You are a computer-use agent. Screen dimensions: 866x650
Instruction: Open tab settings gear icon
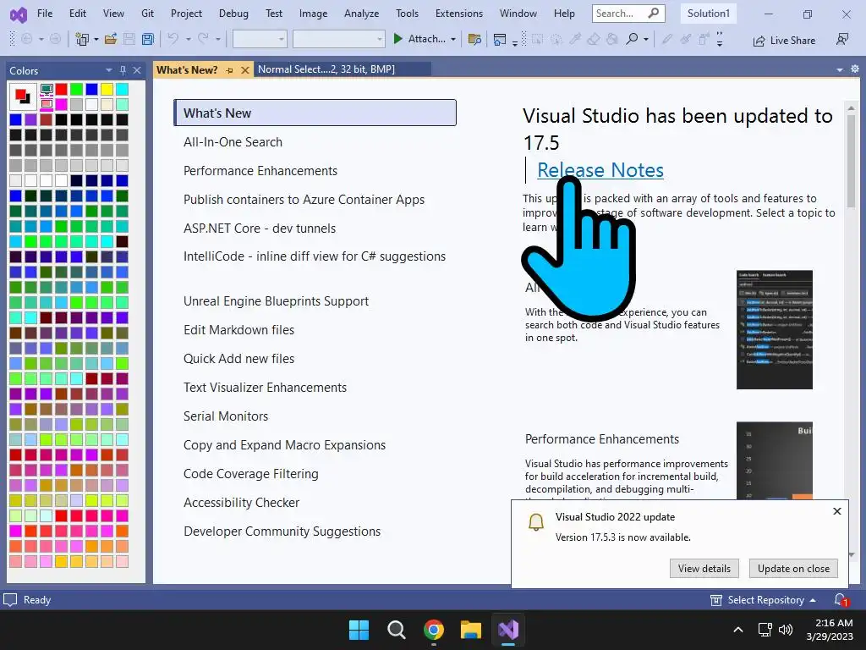pos(855,69)
